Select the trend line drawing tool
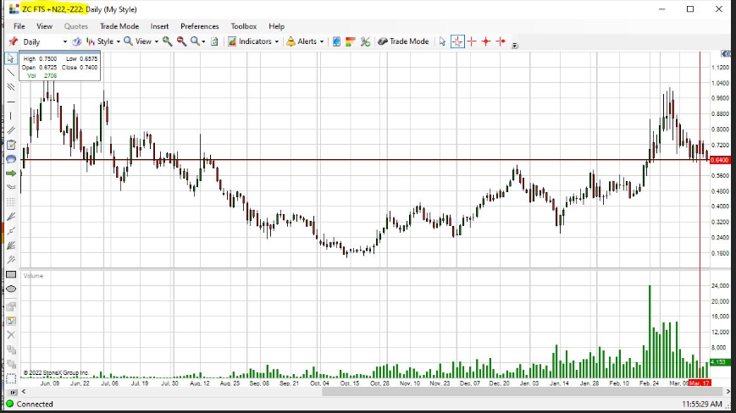 (x=11, y=72)
